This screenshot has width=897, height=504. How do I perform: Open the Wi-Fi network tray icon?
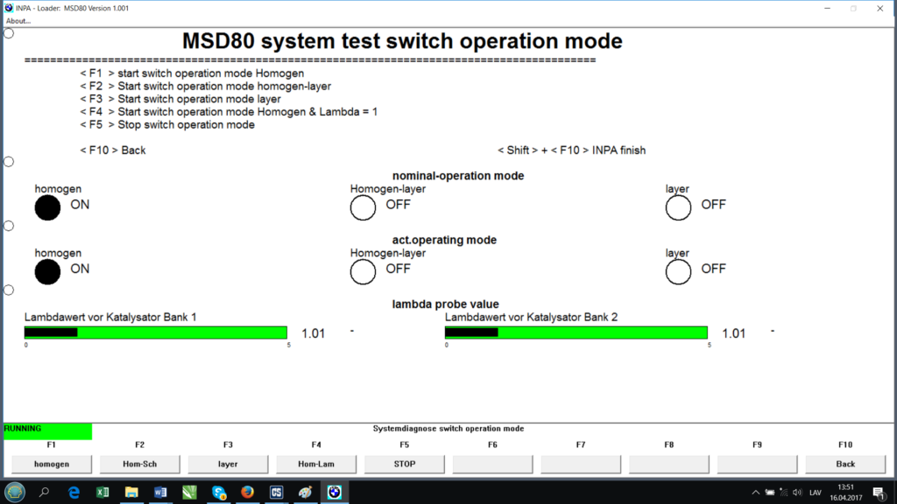tap(784, 492)
